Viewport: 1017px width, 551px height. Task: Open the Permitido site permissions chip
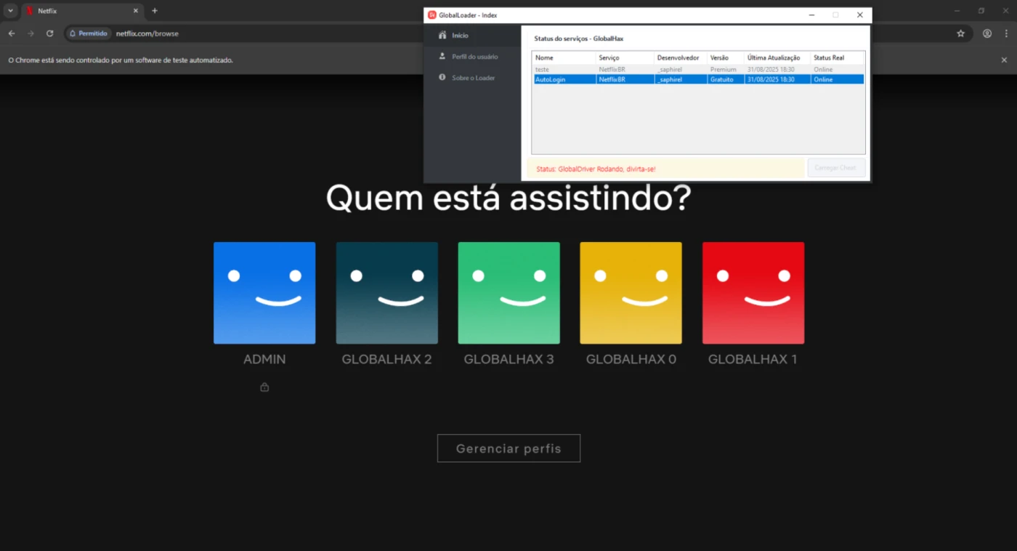pyautogui.click(x=89, y=33)
